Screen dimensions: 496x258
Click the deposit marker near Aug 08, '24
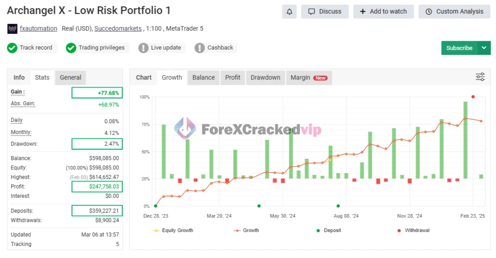[x=338, y=206]
